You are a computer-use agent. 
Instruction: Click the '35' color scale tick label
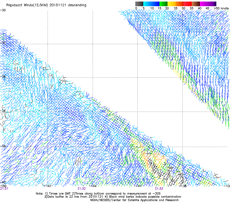coord(191,8)
